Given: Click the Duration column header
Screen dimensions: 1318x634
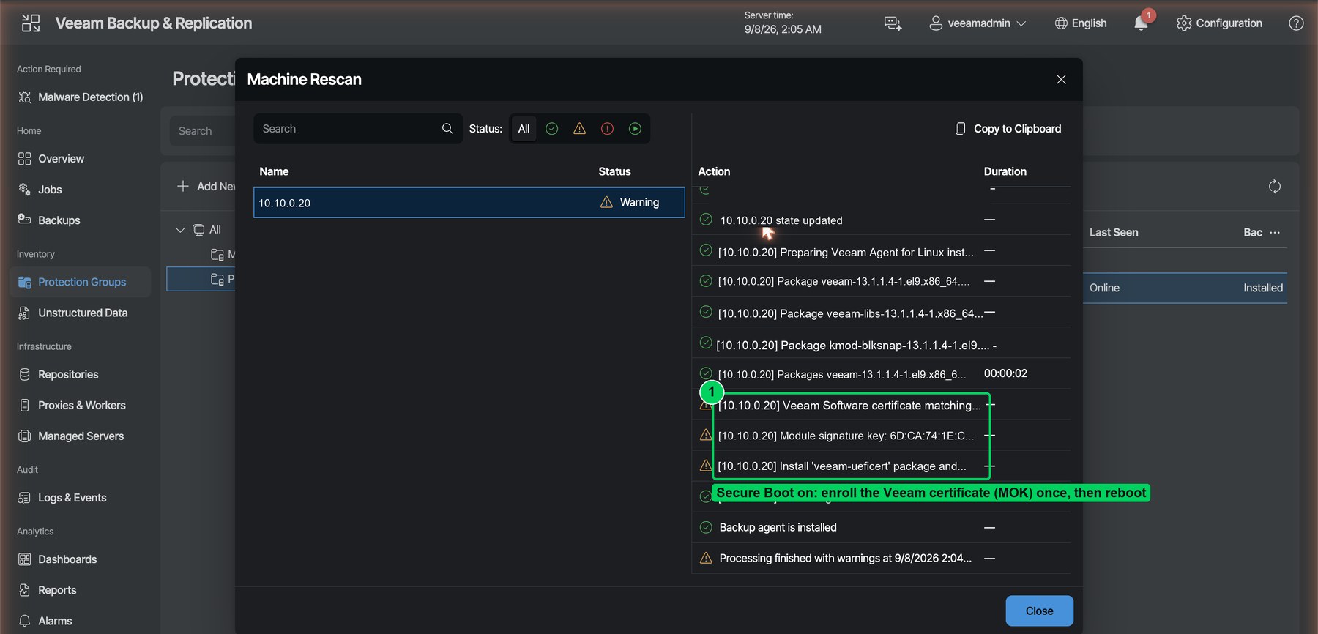Looking at the screenshot, I should tap(1005, 171).
